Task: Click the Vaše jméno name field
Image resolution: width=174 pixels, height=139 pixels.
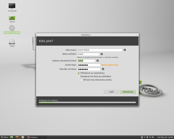Action: (100, 50)
